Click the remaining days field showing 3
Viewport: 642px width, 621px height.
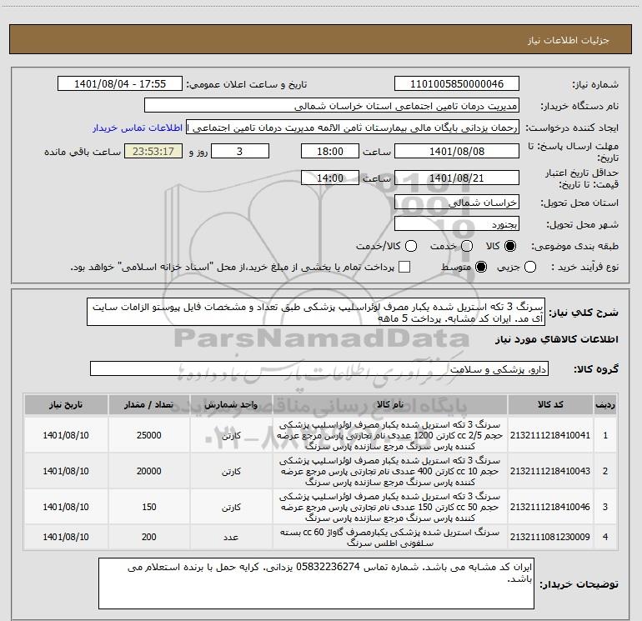(x=240, y=151)
